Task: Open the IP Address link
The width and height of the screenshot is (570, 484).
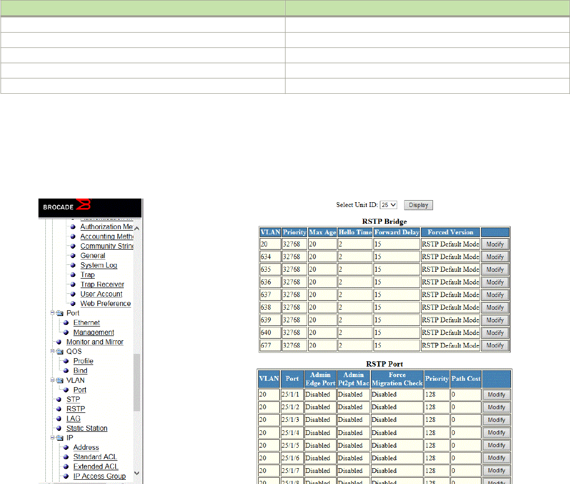Action: tap(86, 447)
